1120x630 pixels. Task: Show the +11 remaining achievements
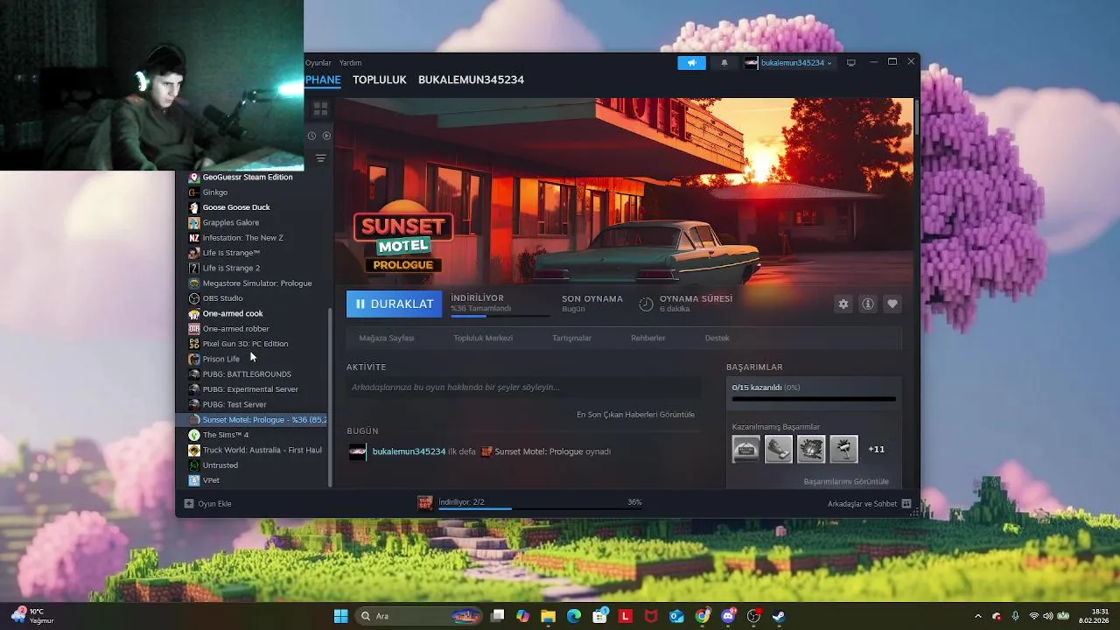(x=876, y=449)
